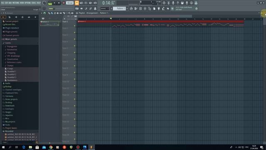Image resolution: width=266 pixels, height=150 pixels.
Task: Select the playlist Draw pencil tool
Action: (49, 13)
